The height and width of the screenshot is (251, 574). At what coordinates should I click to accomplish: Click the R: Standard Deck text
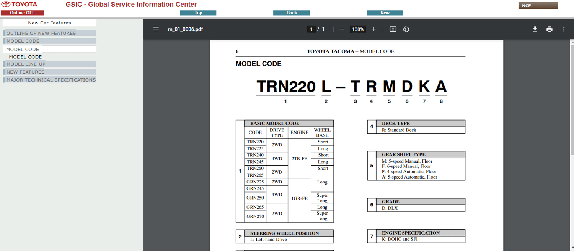click(x=399, y=130)
